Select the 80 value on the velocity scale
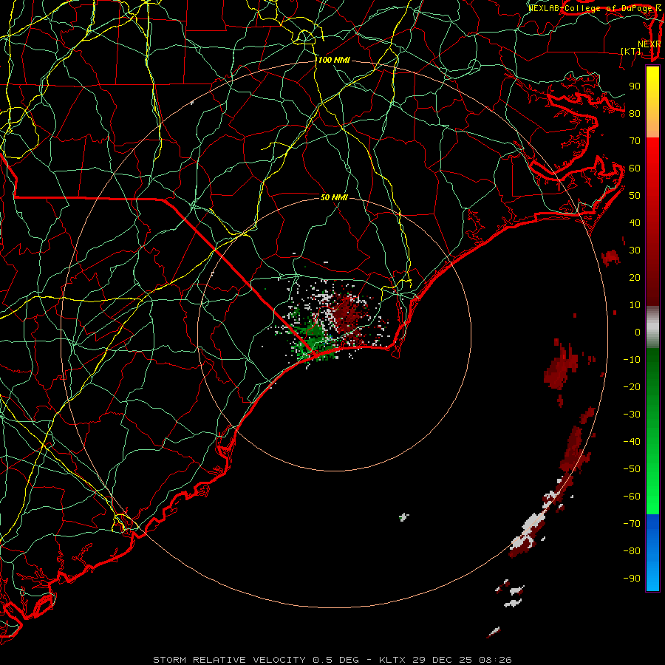 [635, 114]
